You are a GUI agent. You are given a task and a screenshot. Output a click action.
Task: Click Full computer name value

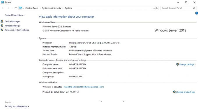click(x=77, y=68)
